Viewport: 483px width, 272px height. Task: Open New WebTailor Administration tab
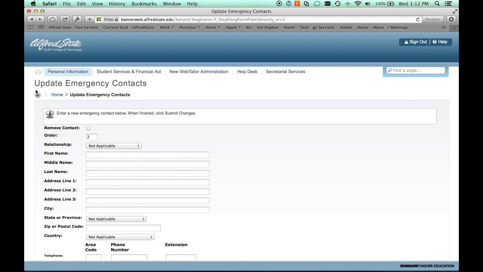coord(199,72)
